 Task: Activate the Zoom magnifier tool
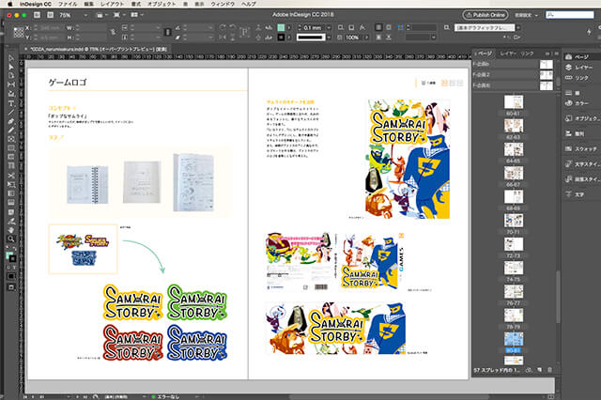click(x=10, y=238)
